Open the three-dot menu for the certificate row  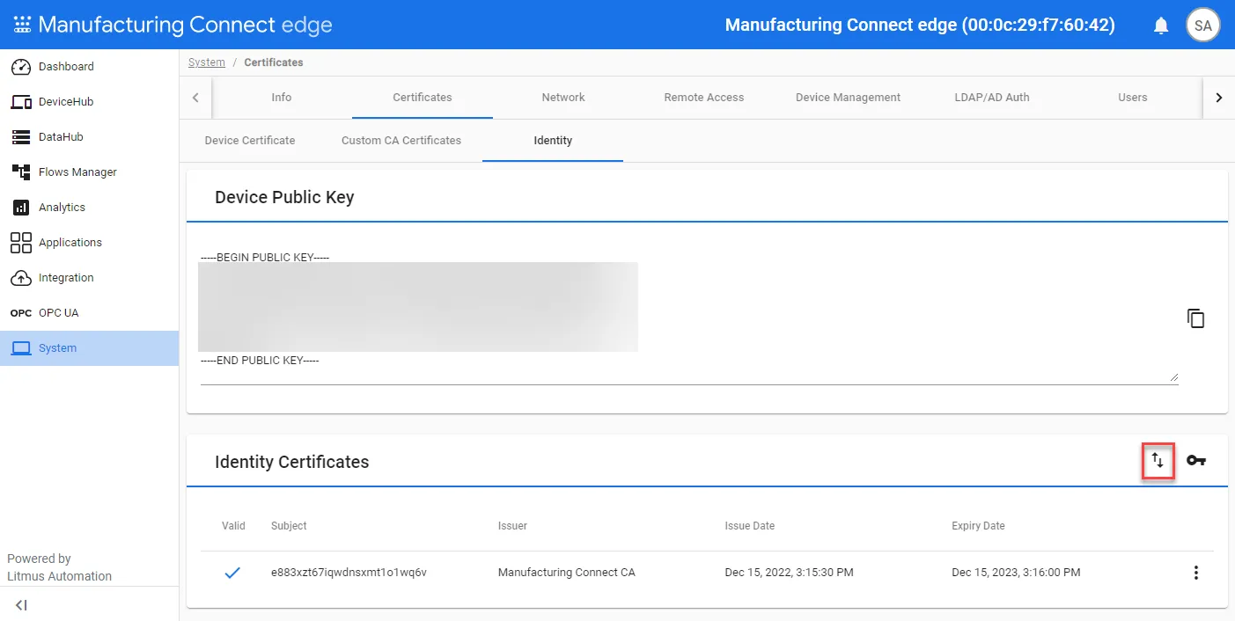pos(1195,573)
